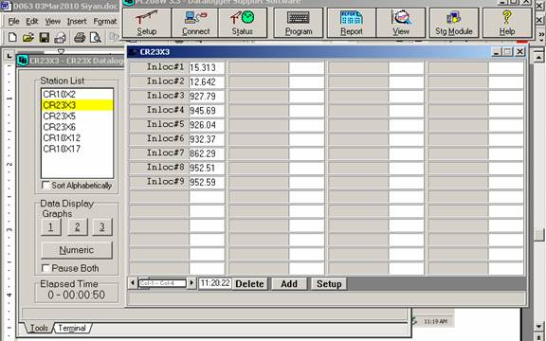Viewport: 546px width, 341px height.
Task: Click the value cell 952.51
Action: coord(207,168)
